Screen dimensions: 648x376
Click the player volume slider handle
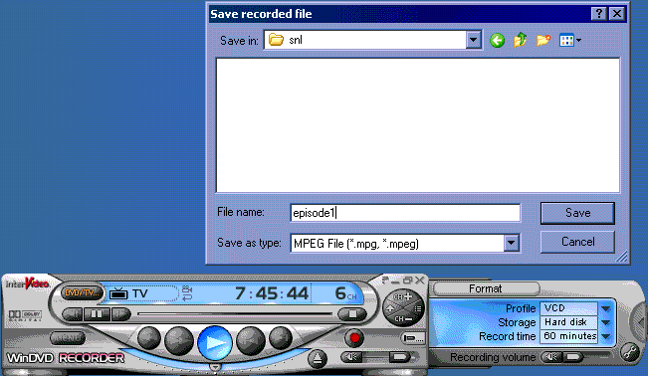399,356
